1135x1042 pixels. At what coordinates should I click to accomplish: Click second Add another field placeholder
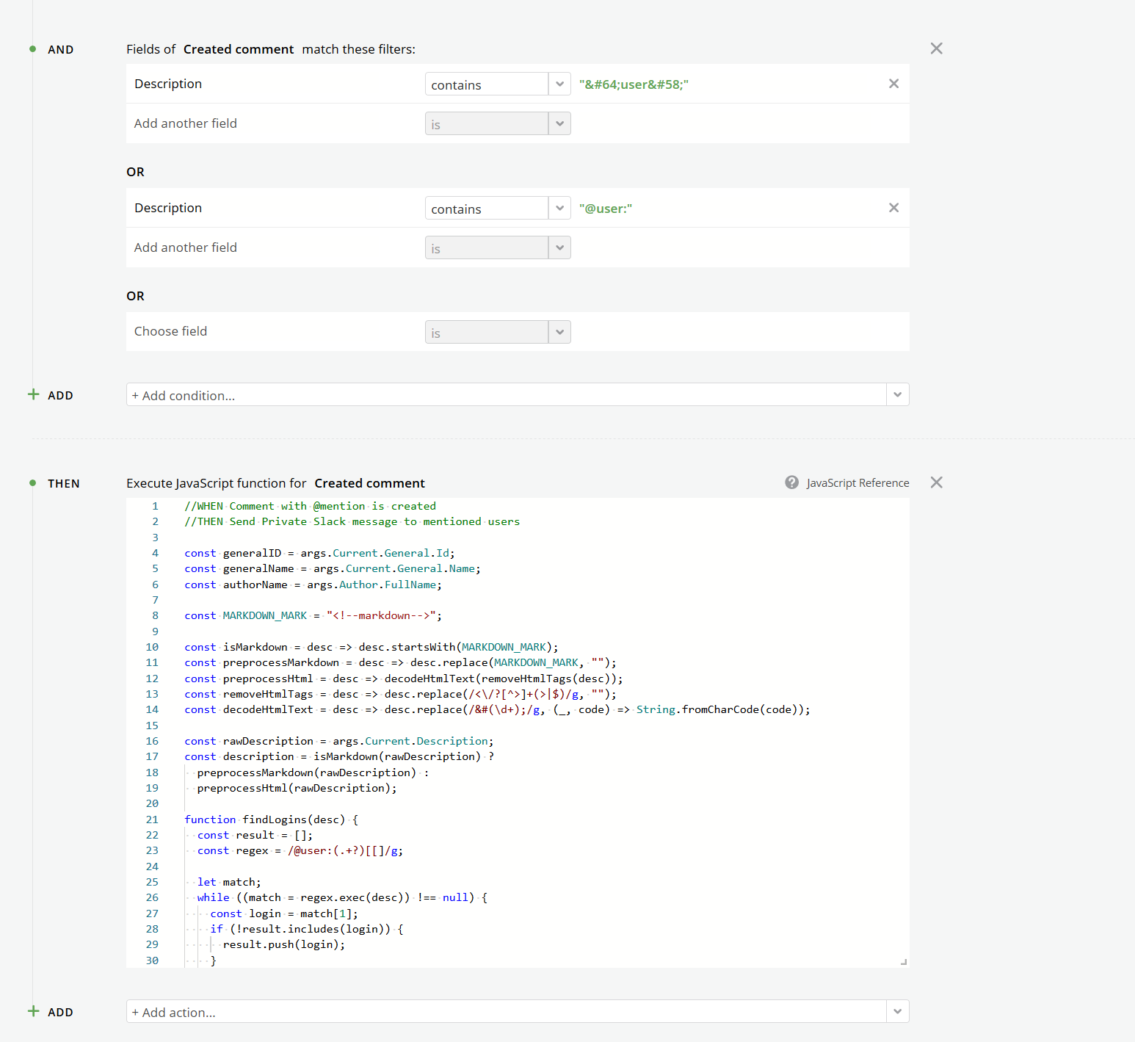tap(185, 247)
